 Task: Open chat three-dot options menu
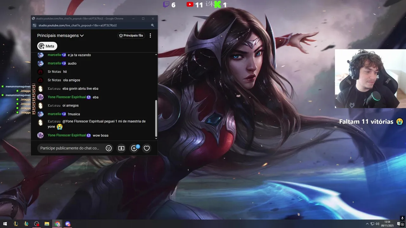(x=150, y=35)
